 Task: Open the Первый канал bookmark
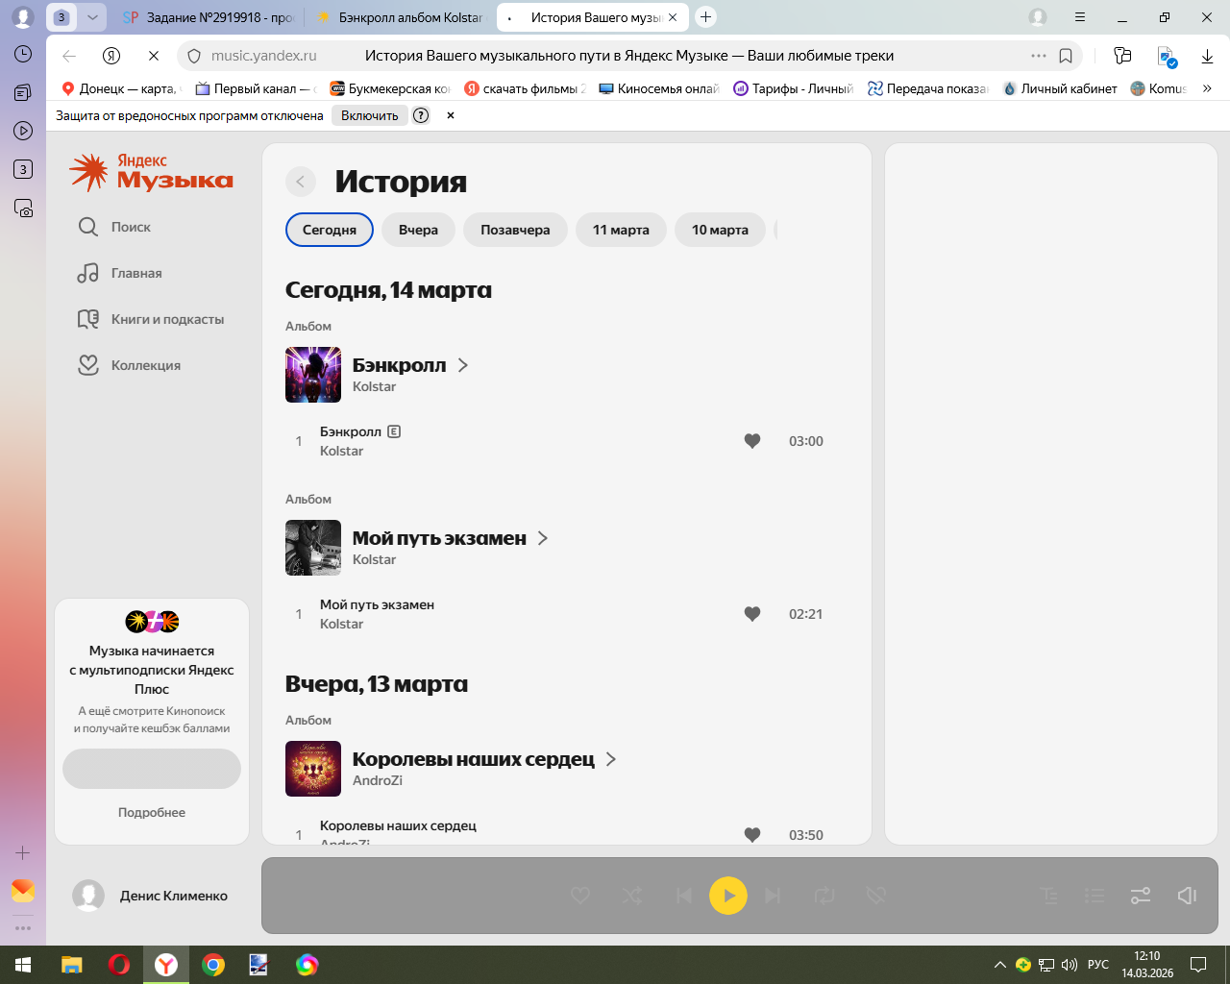[x=255, y=88]
